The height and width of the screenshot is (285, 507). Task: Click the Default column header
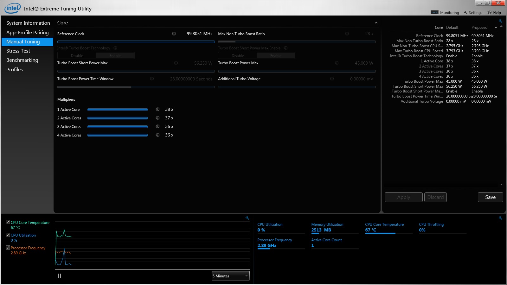coord(452,28)
